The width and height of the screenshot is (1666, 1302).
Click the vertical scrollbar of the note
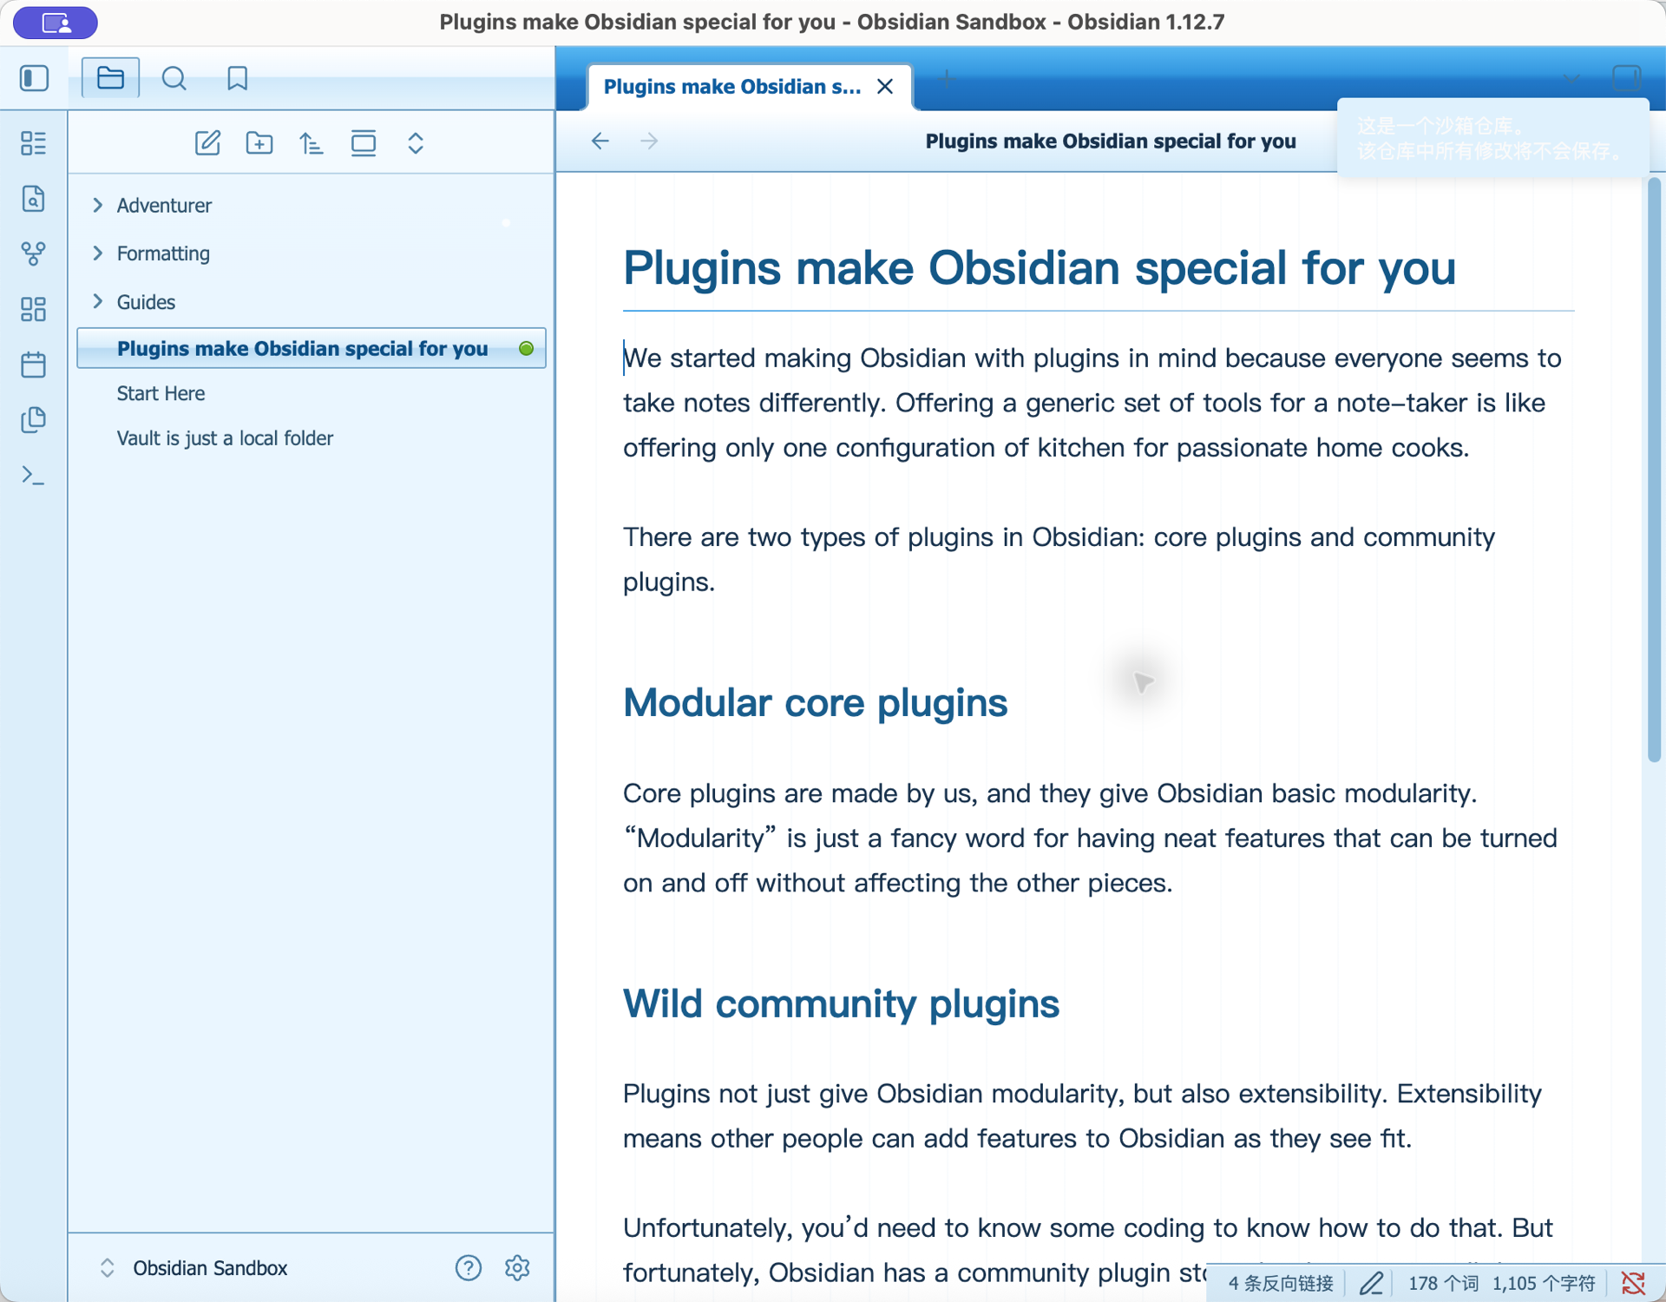pyautogui.click(x=1654, y=470)
